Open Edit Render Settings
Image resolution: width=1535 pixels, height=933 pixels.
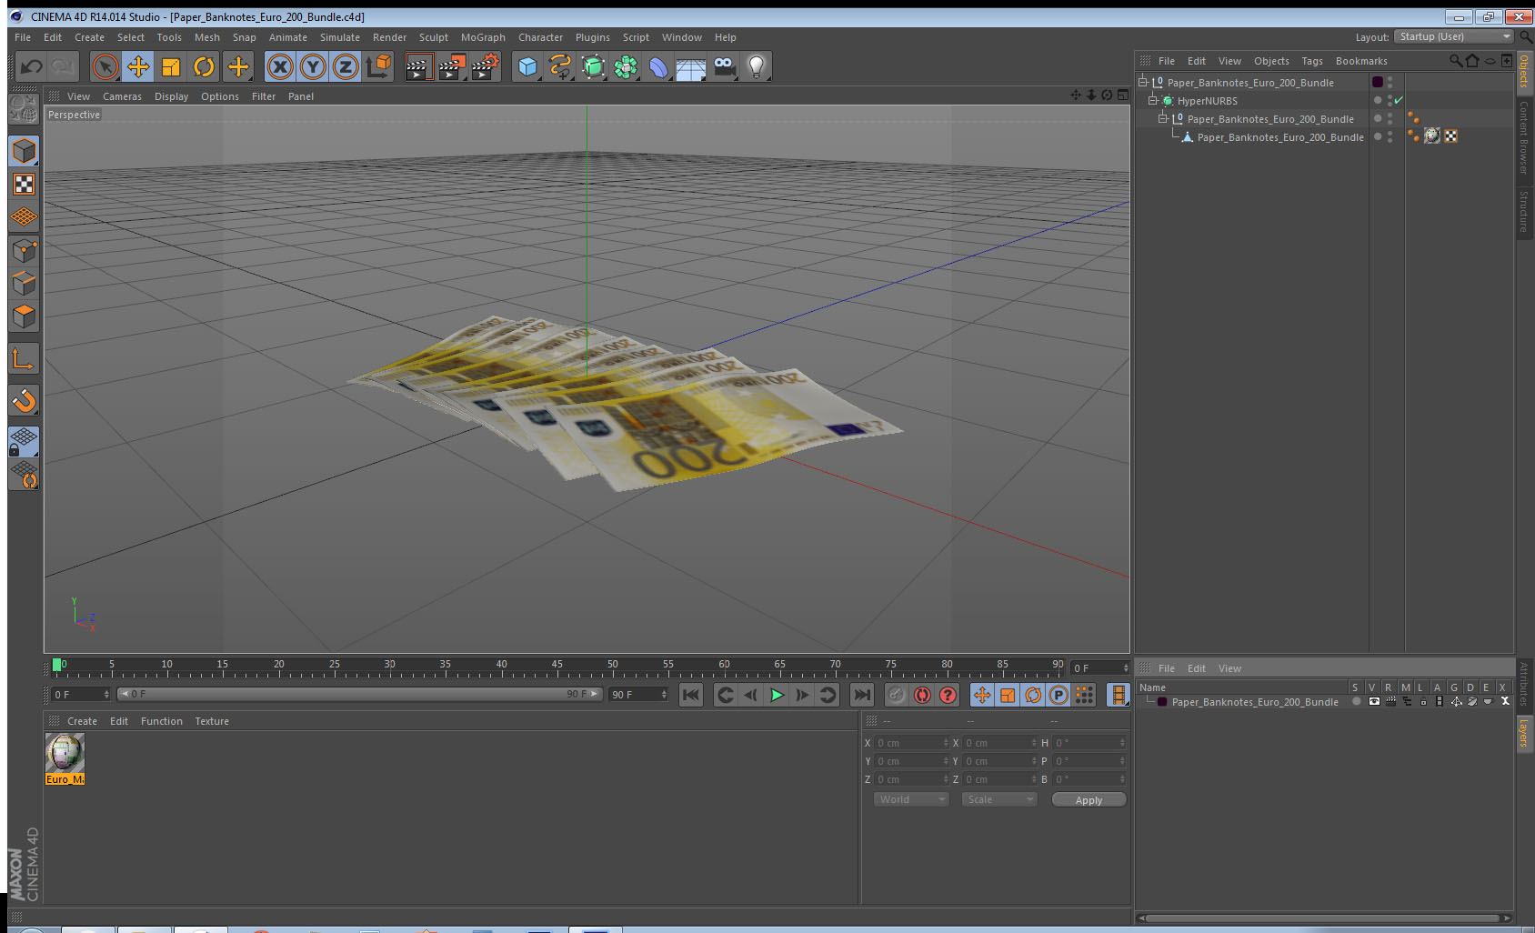coord(486,66)
